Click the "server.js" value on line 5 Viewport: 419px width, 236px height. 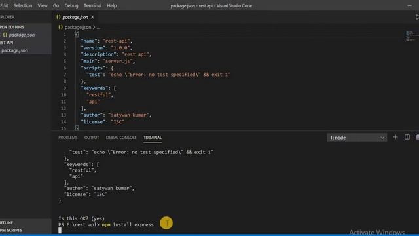[118, 61]
